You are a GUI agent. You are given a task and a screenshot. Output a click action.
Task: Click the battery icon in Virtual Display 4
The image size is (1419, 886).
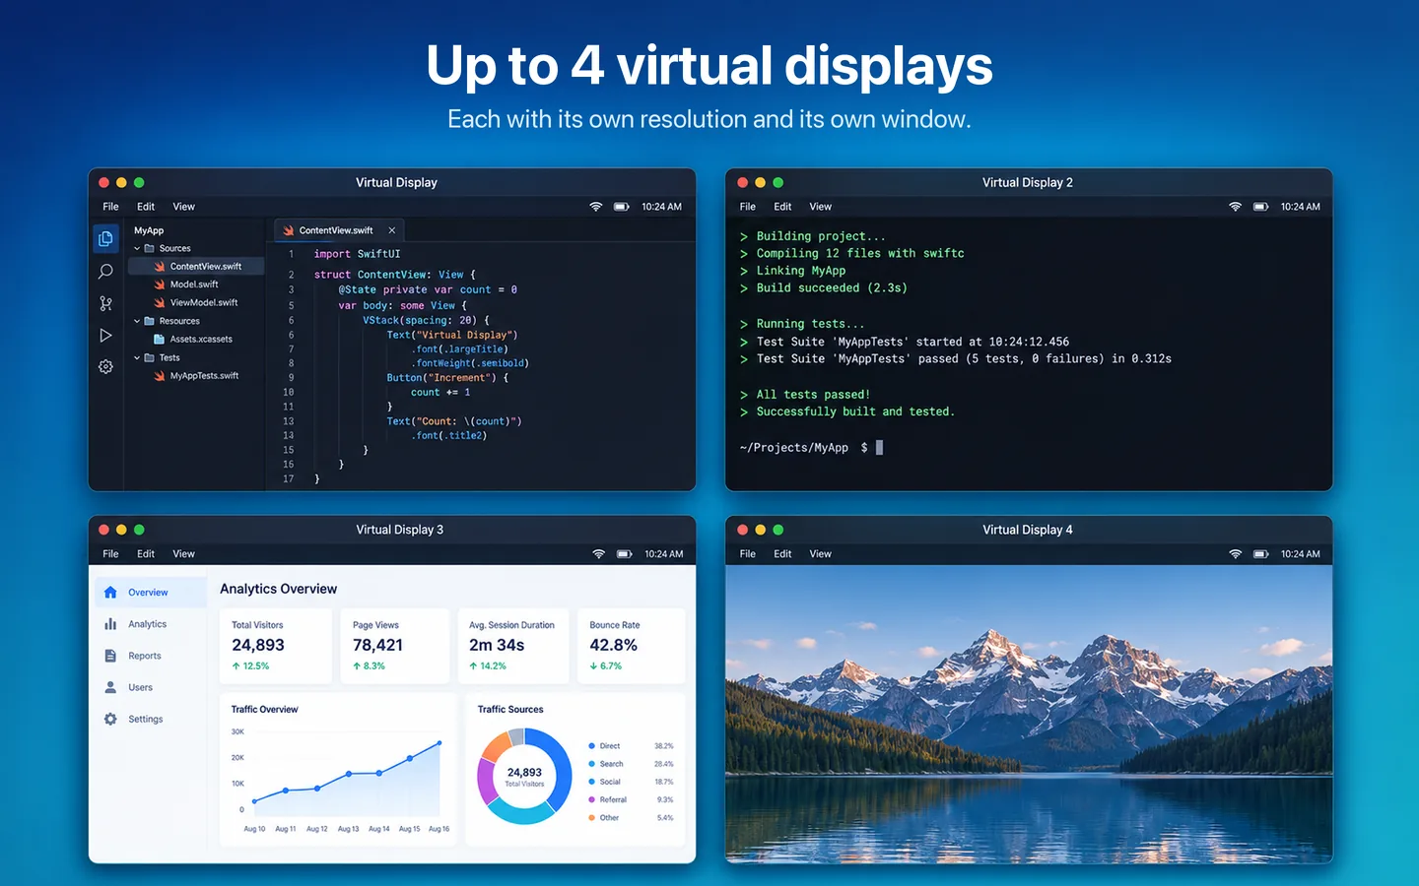click(x=1260, y=554)
